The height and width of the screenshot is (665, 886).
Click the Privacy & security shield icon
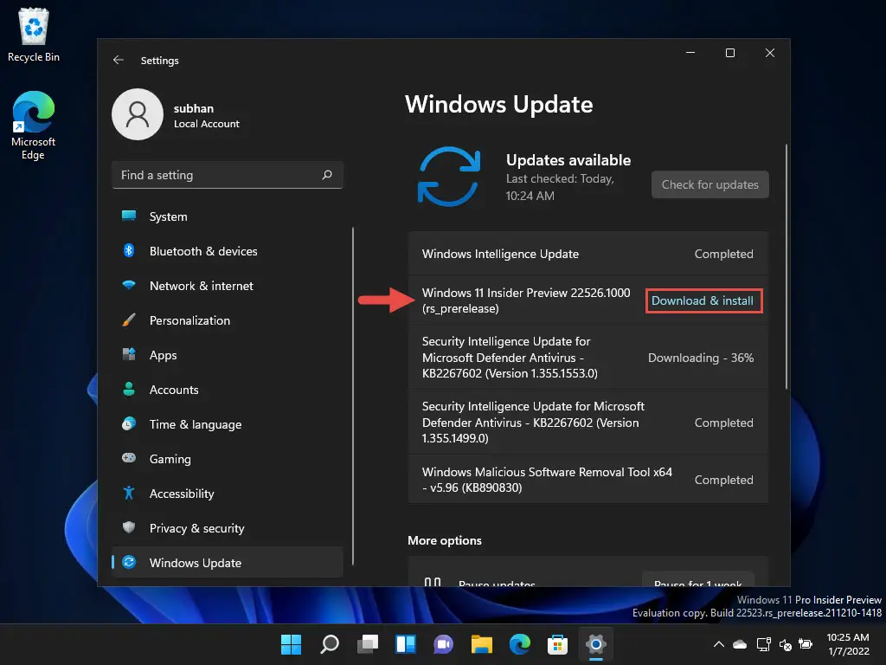tap(129, 527)
